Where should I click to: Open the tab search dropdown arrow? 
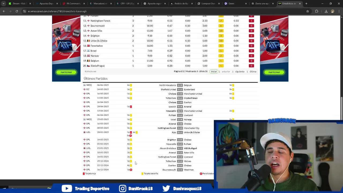pos(3,3)
